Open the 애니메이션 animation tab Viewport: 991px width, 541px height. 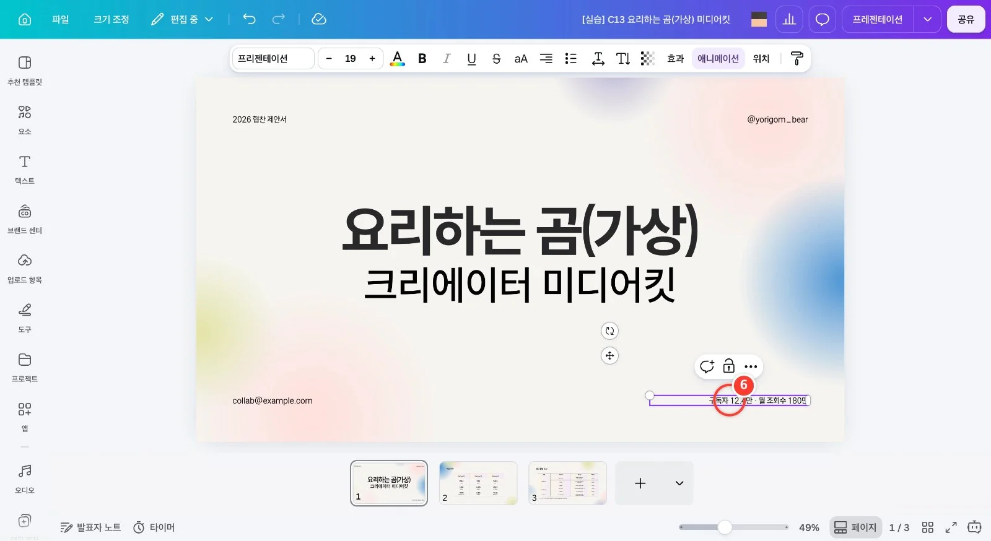point(718,58)
